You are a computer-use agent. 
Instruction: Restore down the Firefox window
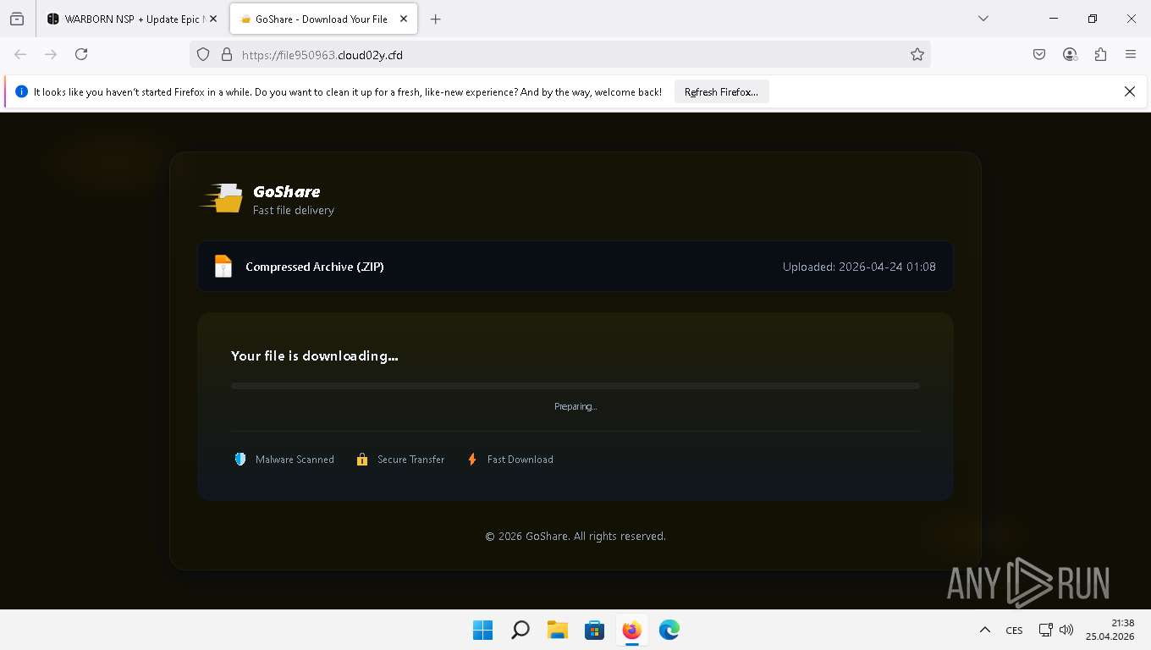[1093, 19]
